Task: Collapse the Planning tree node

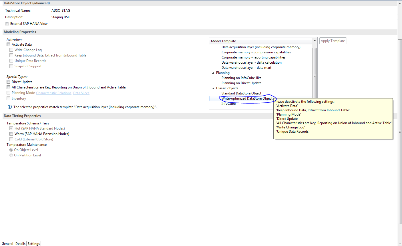Action: point(213,72)
